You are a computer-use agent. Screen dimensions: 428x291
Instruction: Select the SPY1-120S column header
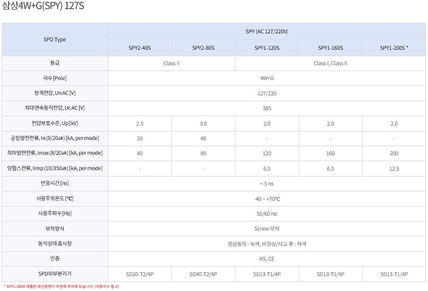click(x=267, y=48)
